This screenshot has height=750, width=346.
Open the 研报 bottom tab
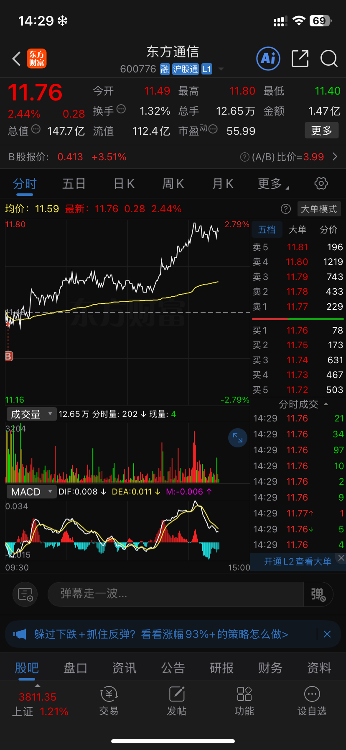click(221, 668)
